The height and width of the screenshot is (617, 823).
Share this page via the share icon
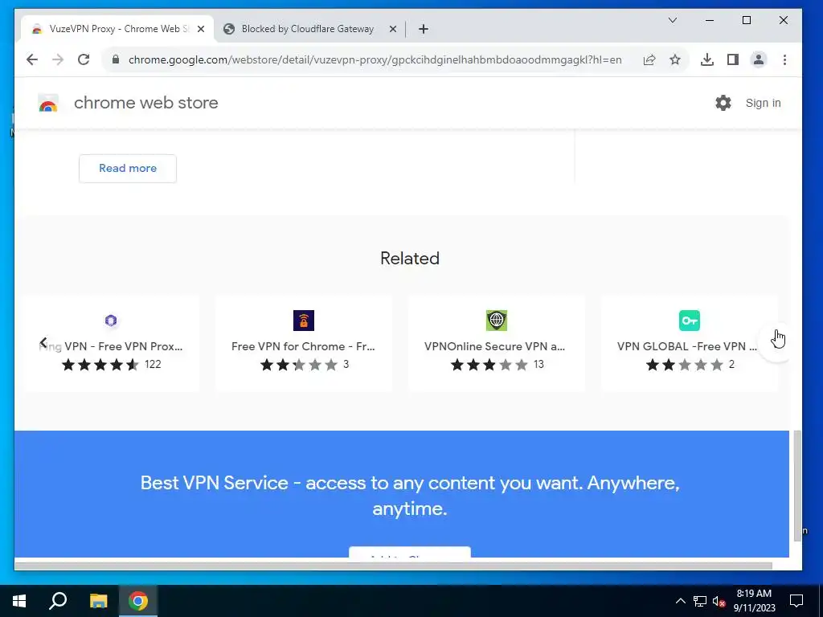click(649, 59)
